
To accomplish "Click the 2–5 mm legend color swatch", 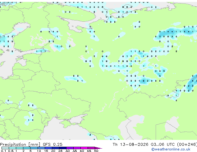I will point(27,148).
